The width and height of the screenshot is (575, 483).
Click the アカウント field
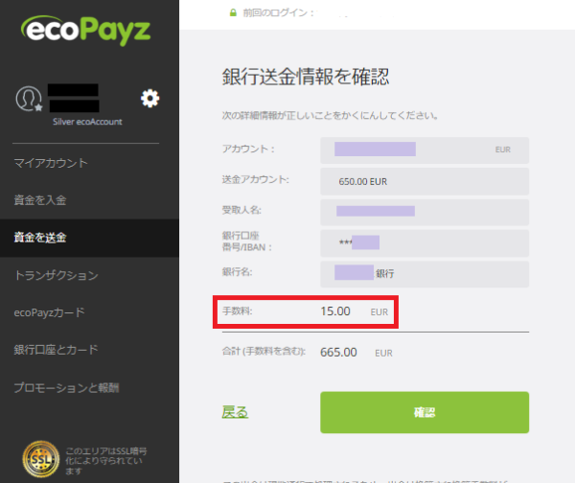click(425, 150)
